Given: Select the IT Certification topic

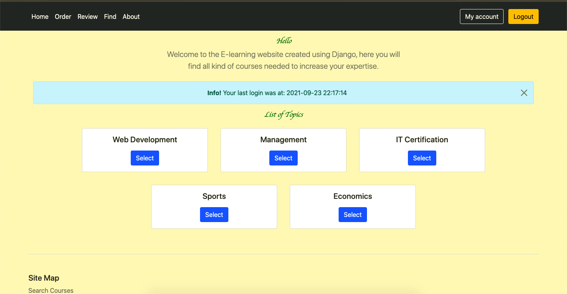Looking at the screenshot, I should click(422, 158).
